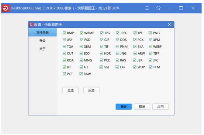Toggle the JPG file association
204x135 pixels.
[x=102, y=33]
